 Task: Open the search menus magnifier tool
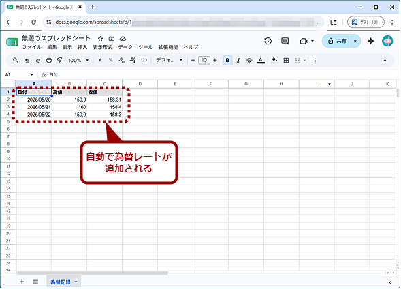click(x=16, y=61)
